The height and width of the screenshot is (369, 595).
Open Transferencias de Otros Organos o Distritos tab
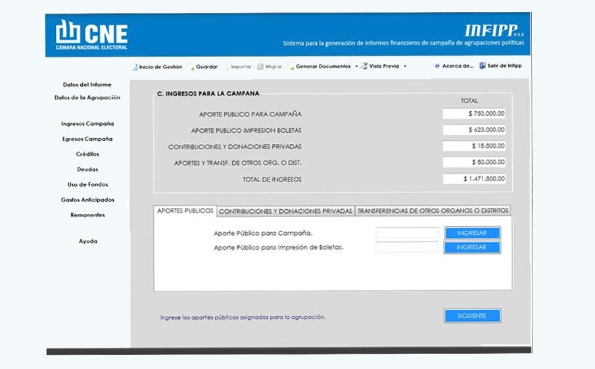click(433, 211)
